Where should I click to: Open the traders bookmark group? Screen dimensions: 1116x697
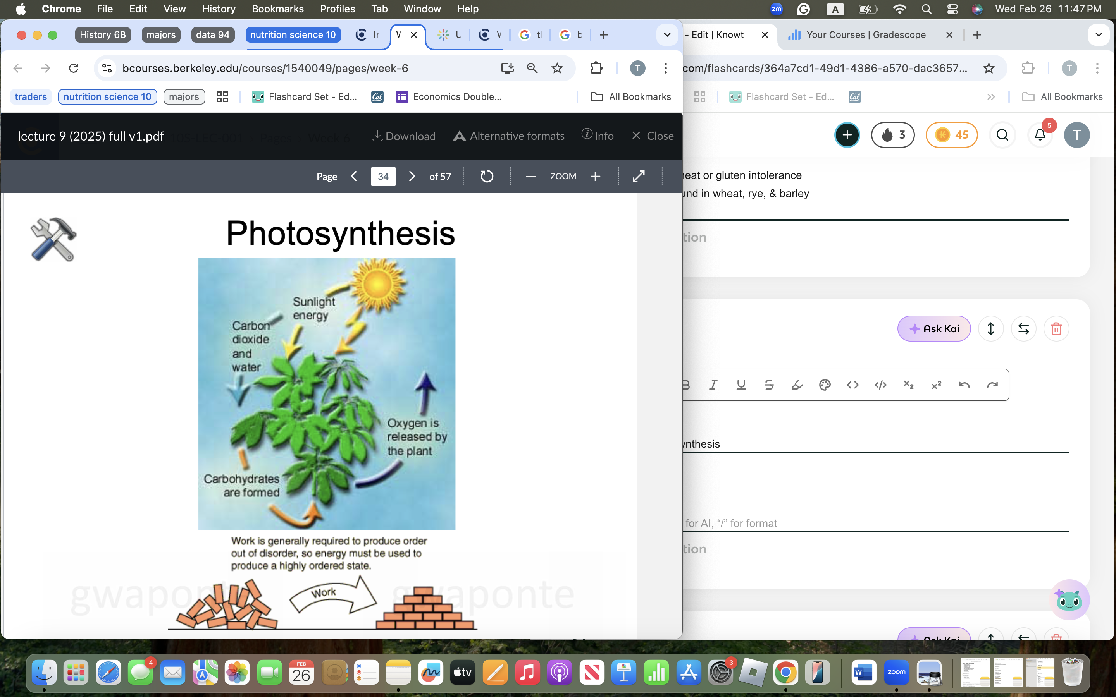click(31, 96)
